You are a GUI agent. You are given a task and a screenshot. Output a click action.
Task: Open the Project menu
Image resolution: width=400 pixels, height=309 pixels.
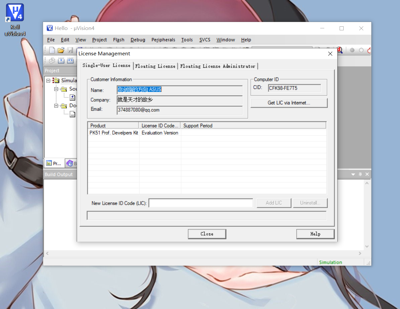click(x=99, y=40)
